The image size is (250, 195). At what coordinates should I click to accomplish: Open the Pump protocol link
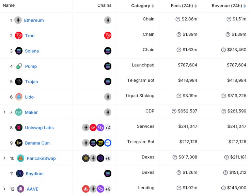pyautogui.click(x=31, y=66)
